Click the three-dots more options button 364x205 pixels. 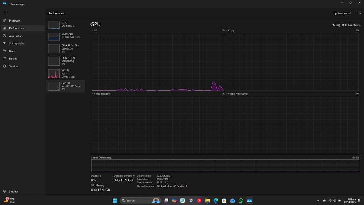coord(359,13)
